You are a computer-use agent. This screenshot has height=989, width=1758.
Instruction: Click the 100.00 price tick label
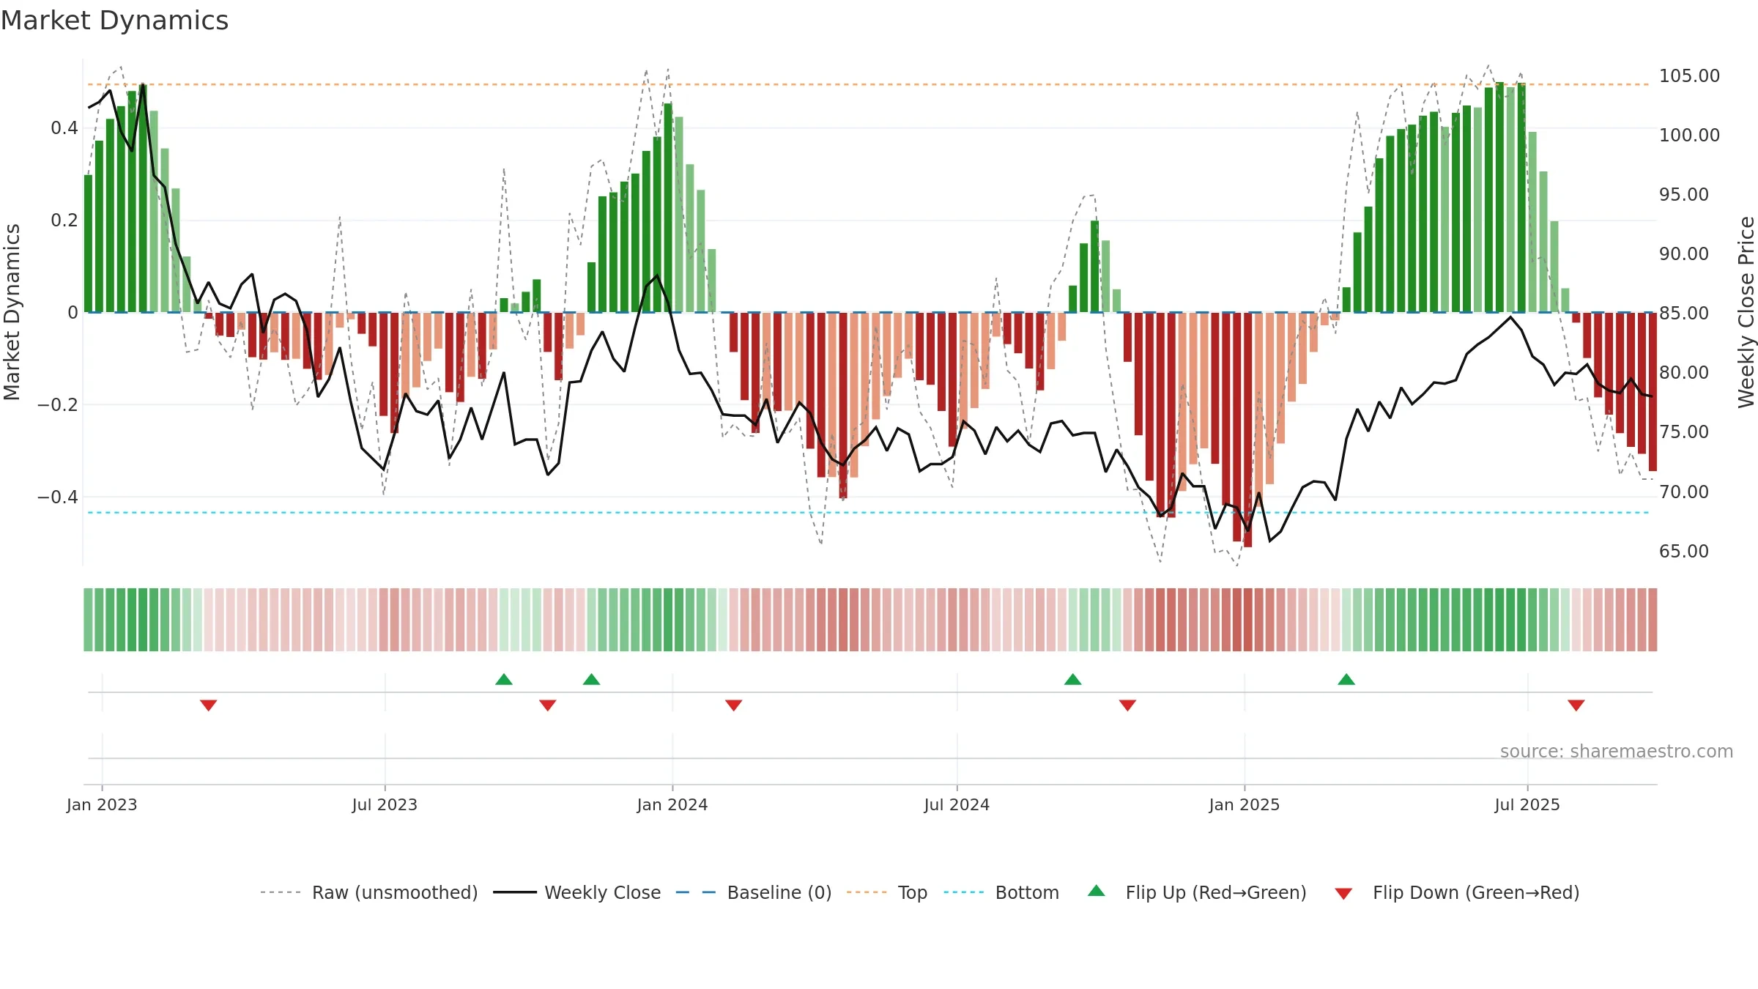(1689, 136)
